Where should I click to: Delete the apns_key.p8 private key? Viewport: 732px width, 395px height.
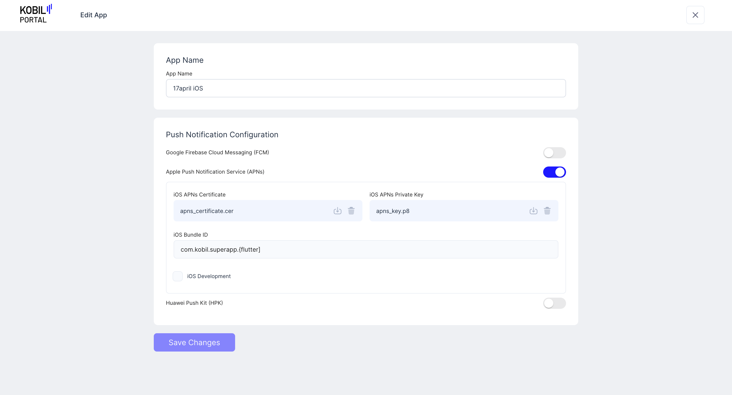(x=547, y=211)
